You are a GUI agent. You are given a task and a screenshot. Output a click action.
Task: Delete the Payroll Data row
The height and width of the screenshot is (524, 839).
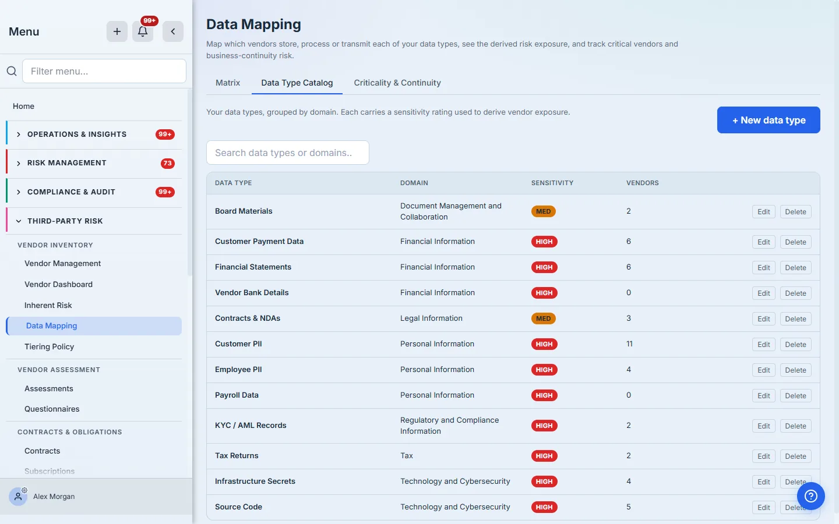point(795,396)
